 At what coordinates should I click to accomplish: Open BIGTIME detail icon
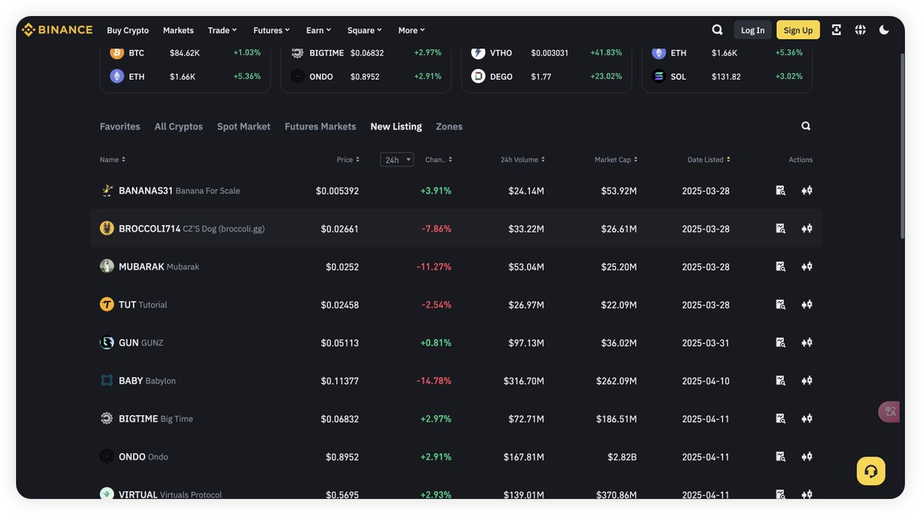pos(781,419)
